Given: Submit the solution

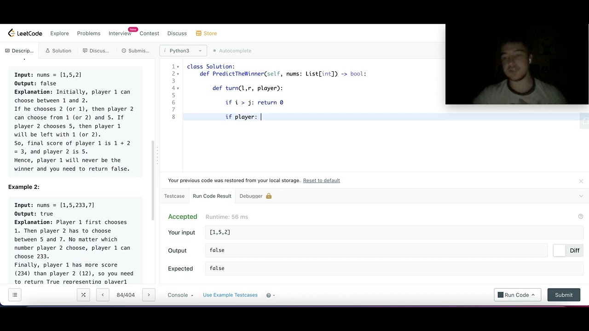Looking at the screenshot, I should click(564, 295).
